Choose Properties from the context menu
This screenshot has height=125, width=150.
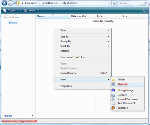pyautogui.click(x=82, y=86)
